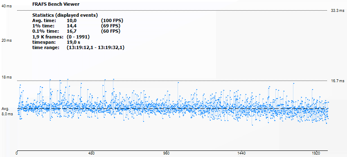Click the timespan value '19,0 s'
This screenshot has height=157, width=347.
click(73, 42)
